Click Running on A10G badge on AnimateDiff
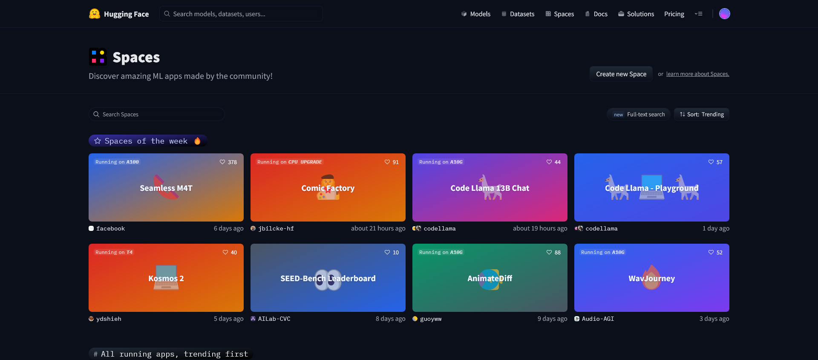 click(441, 252)
